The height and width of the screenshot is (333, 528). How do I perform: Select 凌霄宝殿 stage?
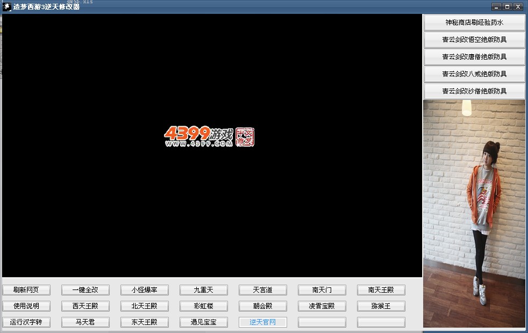322,306
